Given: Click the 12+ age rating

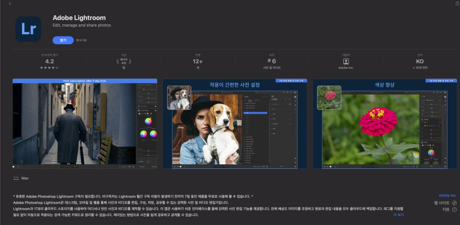Looking at the screenshot, I should 198,61.
